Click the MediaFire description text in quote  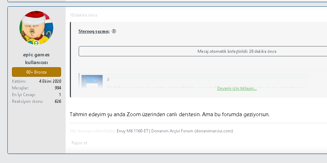coord(206,87)
